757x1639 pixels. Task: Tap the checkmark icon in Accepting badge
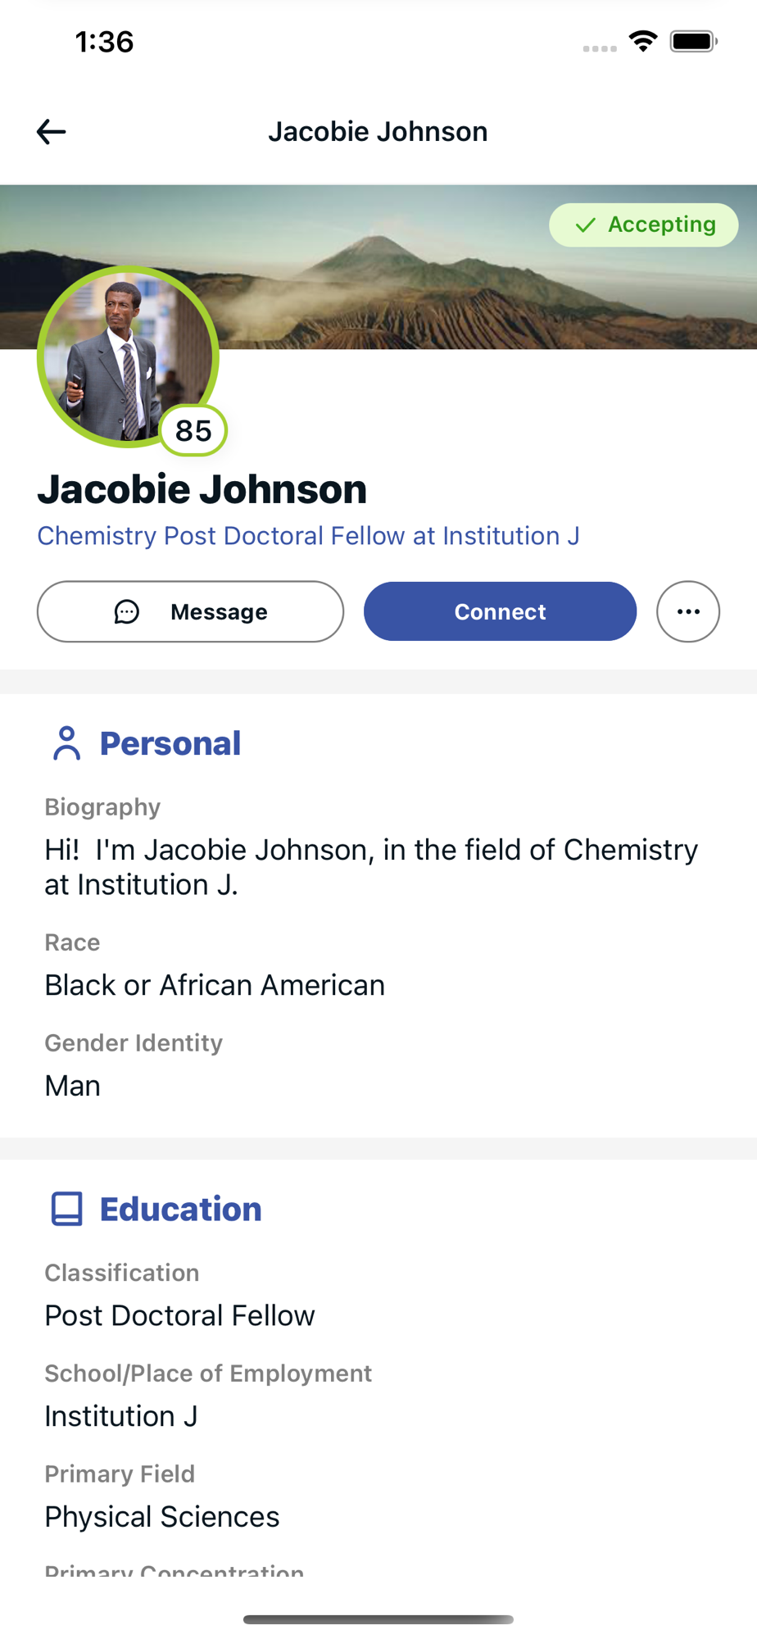[x=585, y=225]
